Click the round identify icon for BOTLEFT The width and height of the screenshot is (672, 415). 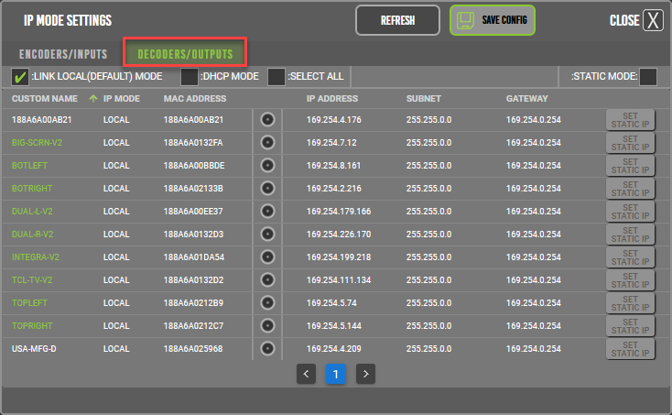point(267,166)
